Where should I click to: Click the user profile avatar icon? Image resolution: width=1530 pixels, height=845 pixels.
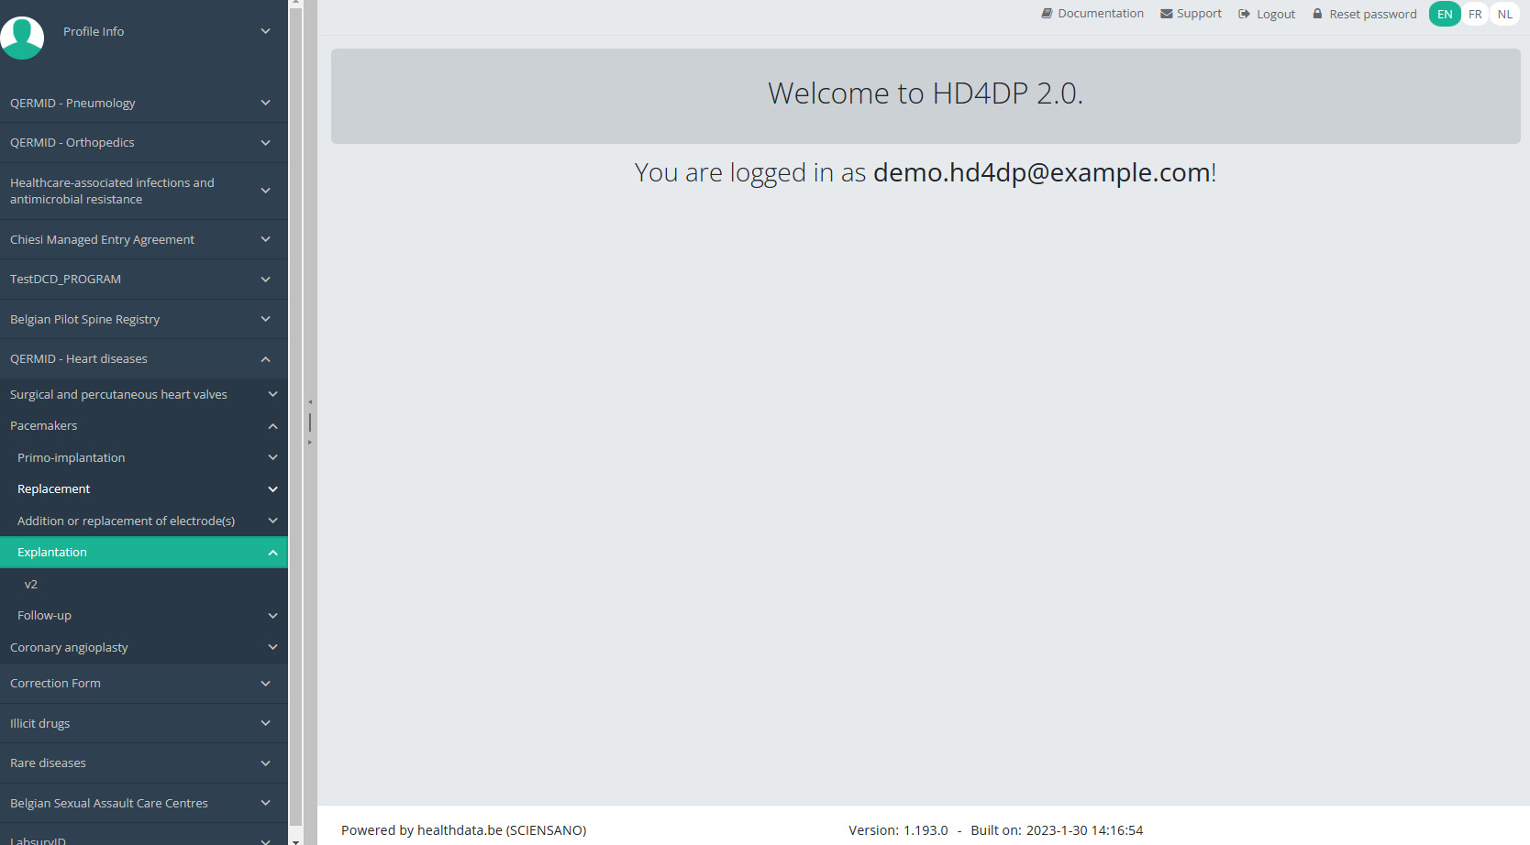[x=22, y=38]
